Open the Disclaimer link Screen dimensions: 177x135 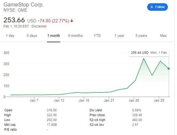pyautogui.click(x=39, y=26)
